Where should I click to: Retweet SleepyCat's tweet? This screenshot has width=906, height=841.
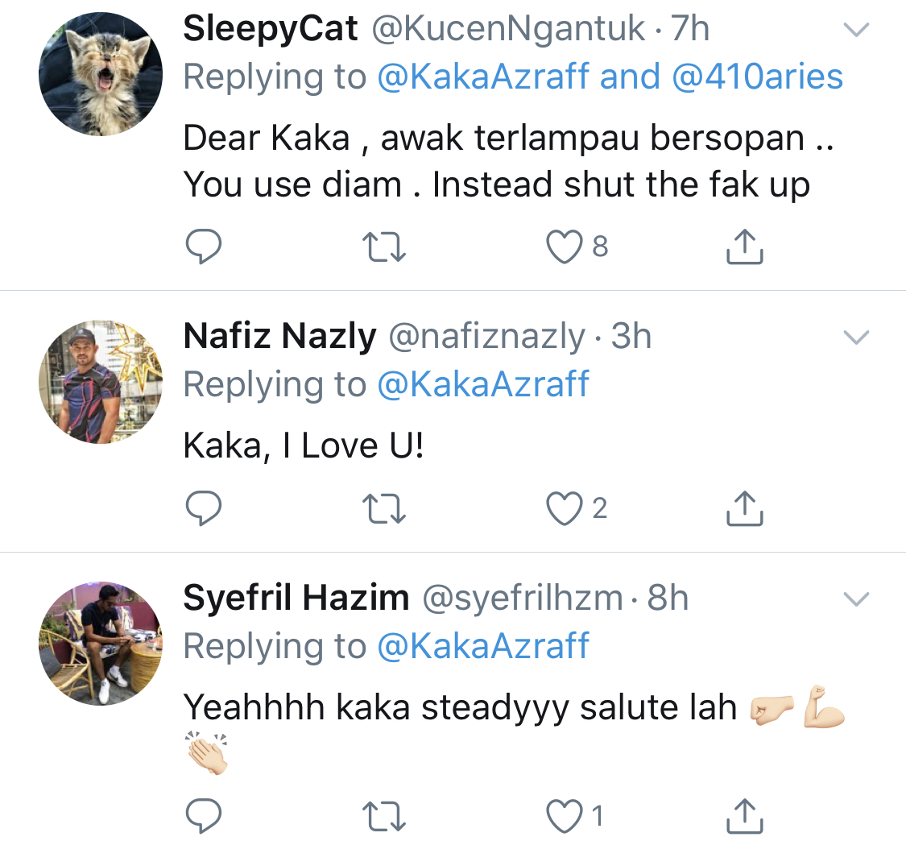point(384,247)
